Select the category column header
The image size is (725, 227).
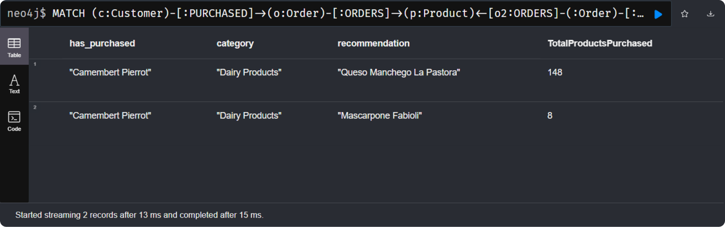click(x=235, y=43)
